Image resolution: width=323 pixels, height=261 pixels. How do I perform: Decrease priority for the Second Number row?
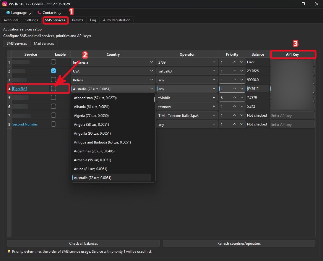pyautogui.click(x=241, y=124)
